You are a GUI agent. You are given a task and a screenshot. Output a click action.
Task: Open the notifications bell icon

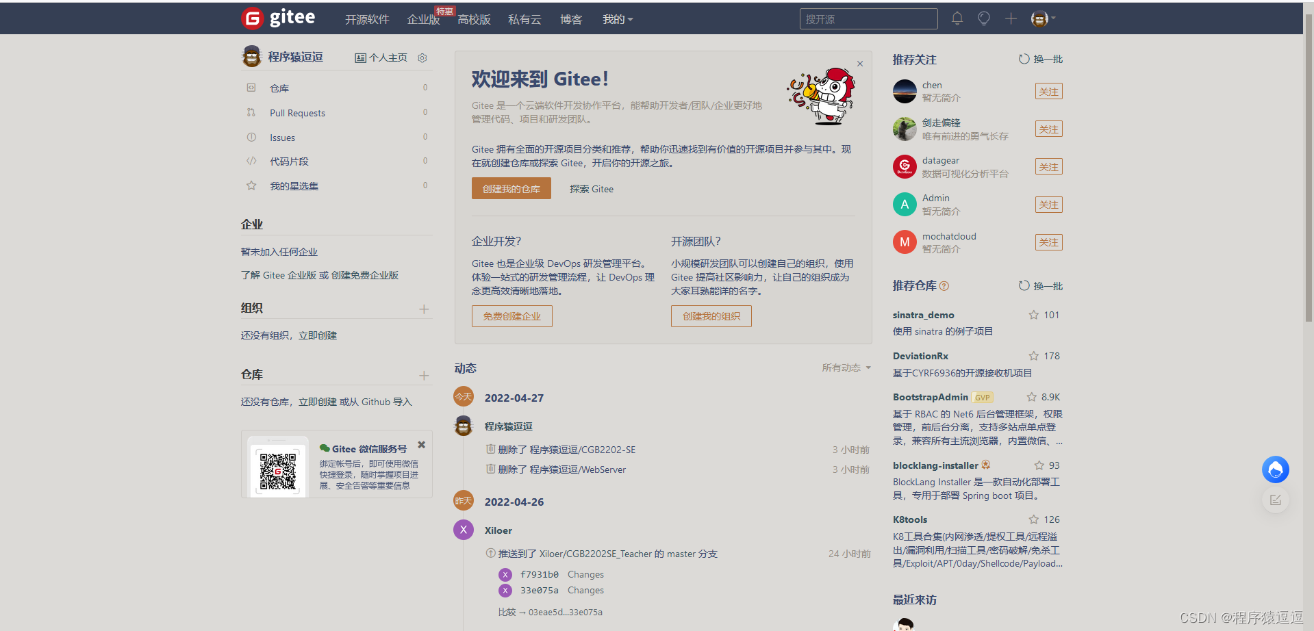pyautogui.click(x=957, y=18)
